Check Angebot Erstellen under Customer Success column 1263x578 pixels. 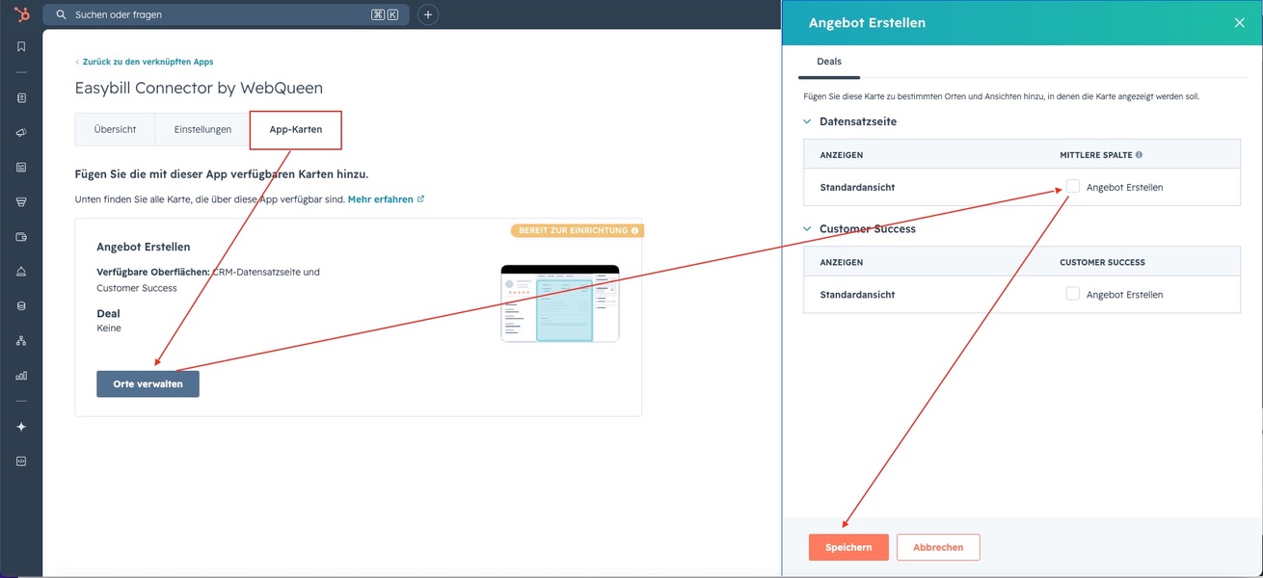(1072, 294)
